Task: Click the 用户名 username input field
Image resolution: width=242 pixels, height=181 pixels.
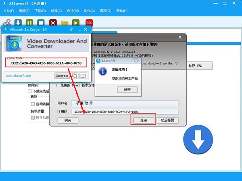Action: 125,103
